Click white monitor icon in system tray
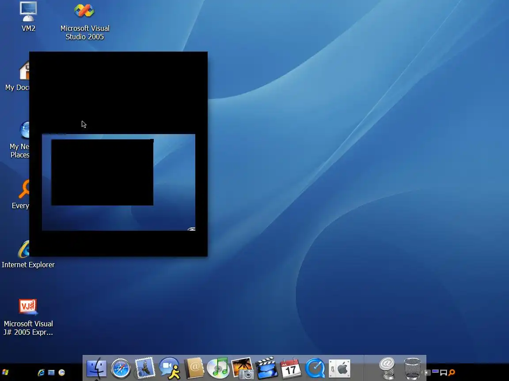 [444, 373]
